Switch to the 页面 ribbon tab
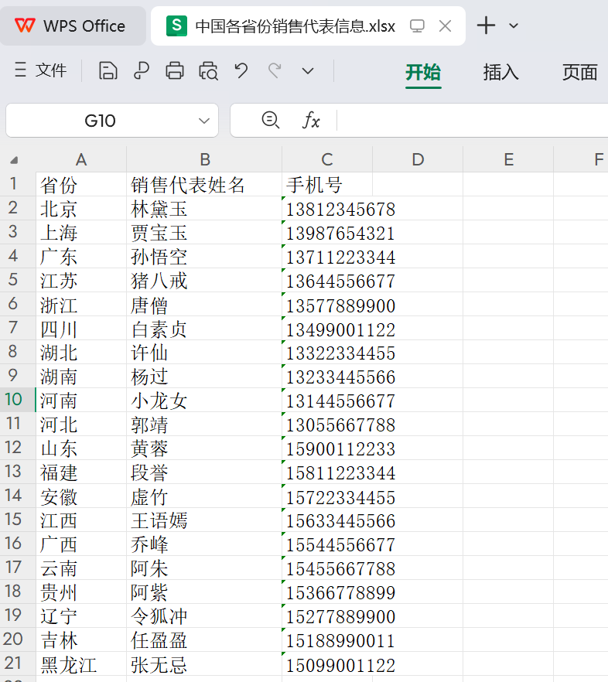The width and height of the screenshot is (608, 682). click(x=579, y=72)
